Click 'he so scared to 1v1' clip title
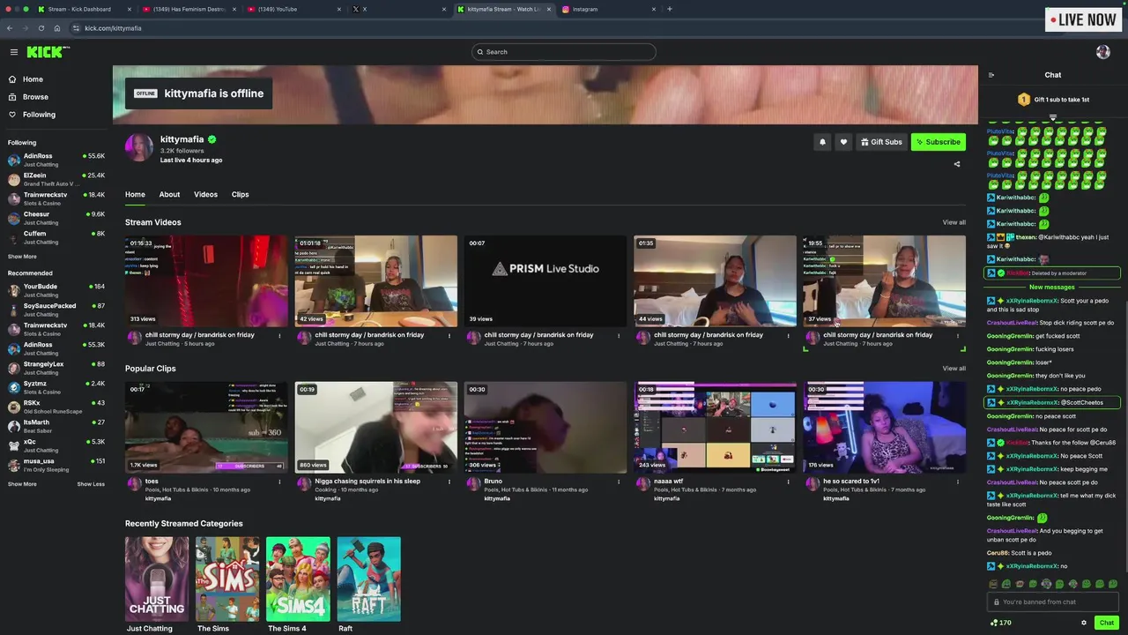This screenshot has height=635, width=1128. click(851, 482)
